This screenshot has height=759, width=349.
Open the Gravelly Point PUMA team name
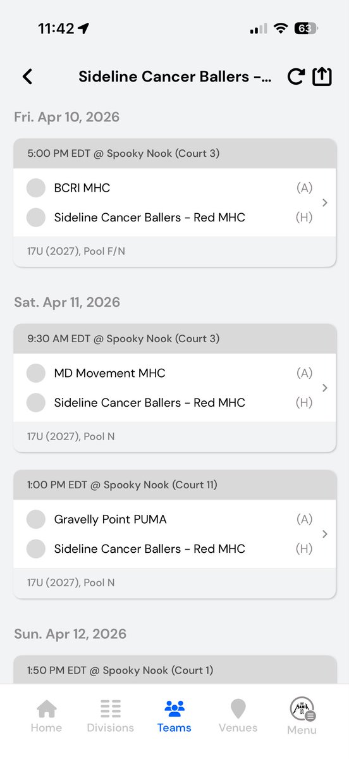111,519
